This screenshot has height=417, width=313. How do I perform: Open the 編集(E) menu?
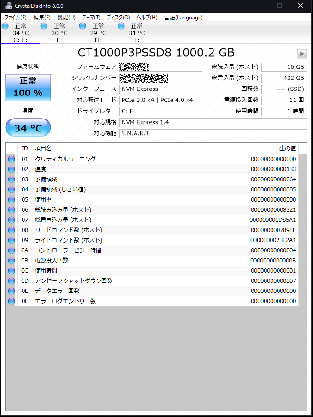pos(41,18)
